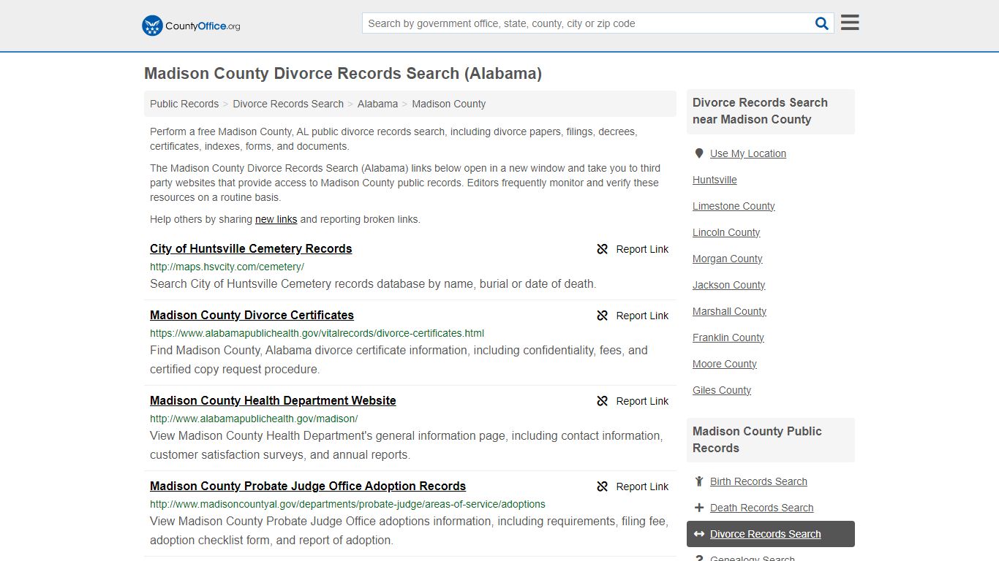Click the Birth Records Search person icon

[x=699, y=481]
